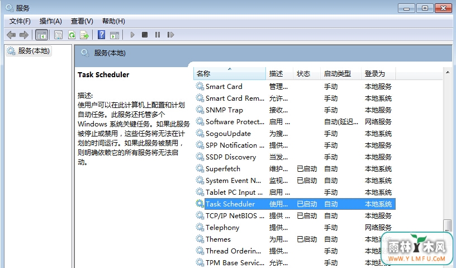
Task: Click the gear icon beside SNMP Trap
Action: pos(200,110)
